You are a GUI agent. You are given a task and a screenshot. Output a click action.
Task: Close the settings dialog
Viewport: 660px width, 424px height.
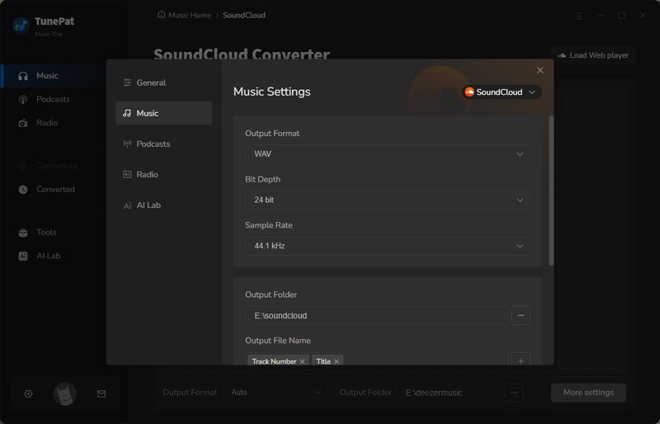(540, 71)
